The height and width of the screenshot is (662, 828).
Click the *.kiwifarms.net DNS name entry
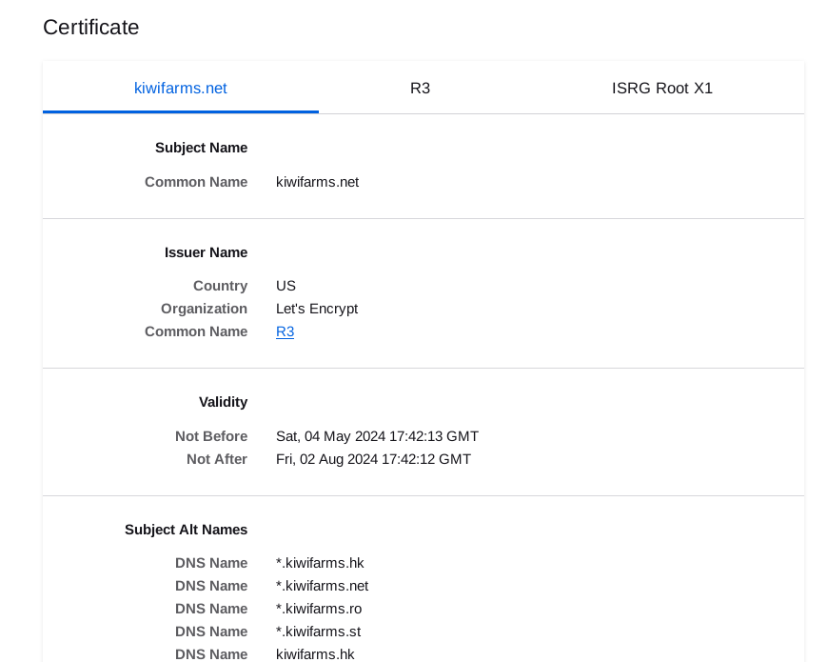coord(322,586)
